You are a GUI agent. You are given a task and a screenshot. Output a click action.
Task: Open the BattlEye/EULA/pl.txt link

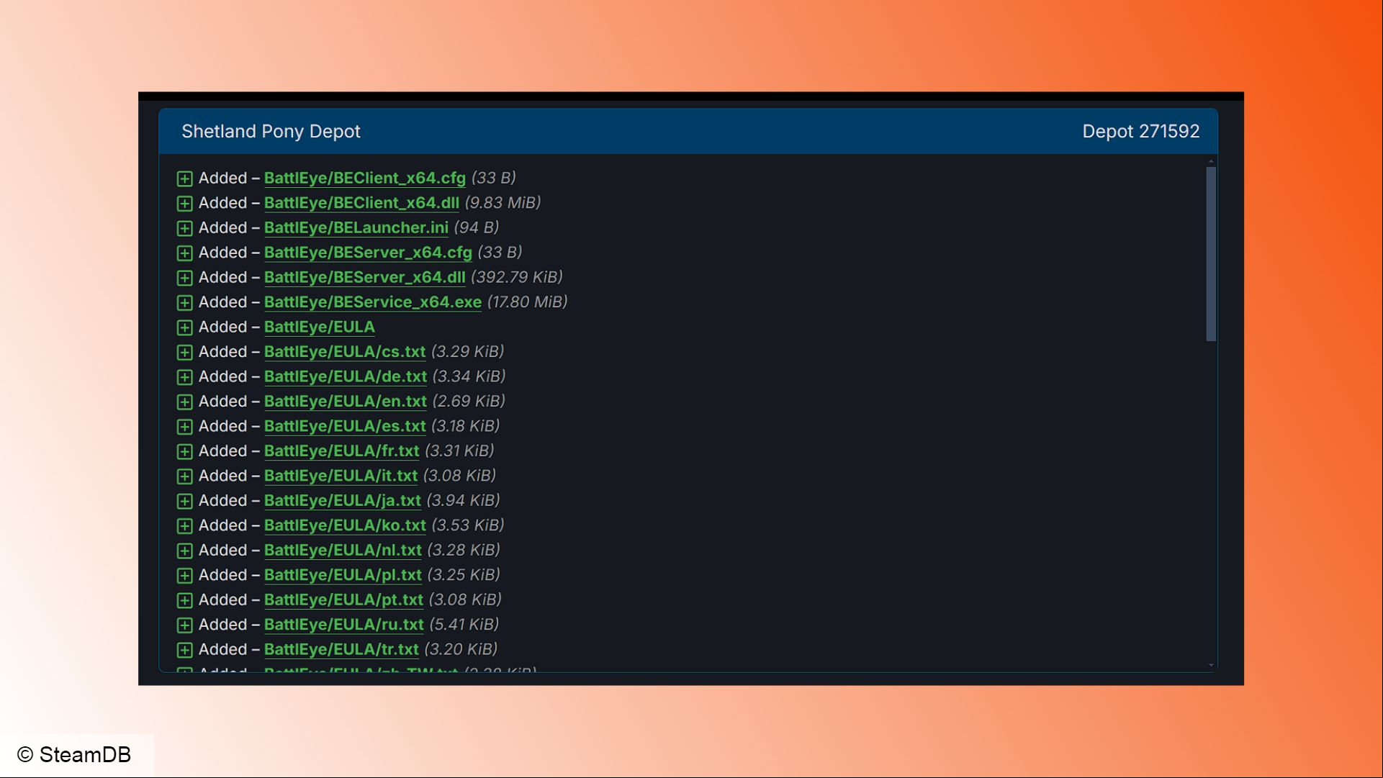[343, 575]
